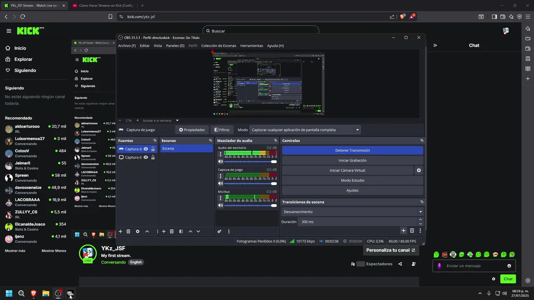This screenshot has width=534, height=300.
Task: Adjust Audio del escritorio volume slider
Action: pos(250,161)
